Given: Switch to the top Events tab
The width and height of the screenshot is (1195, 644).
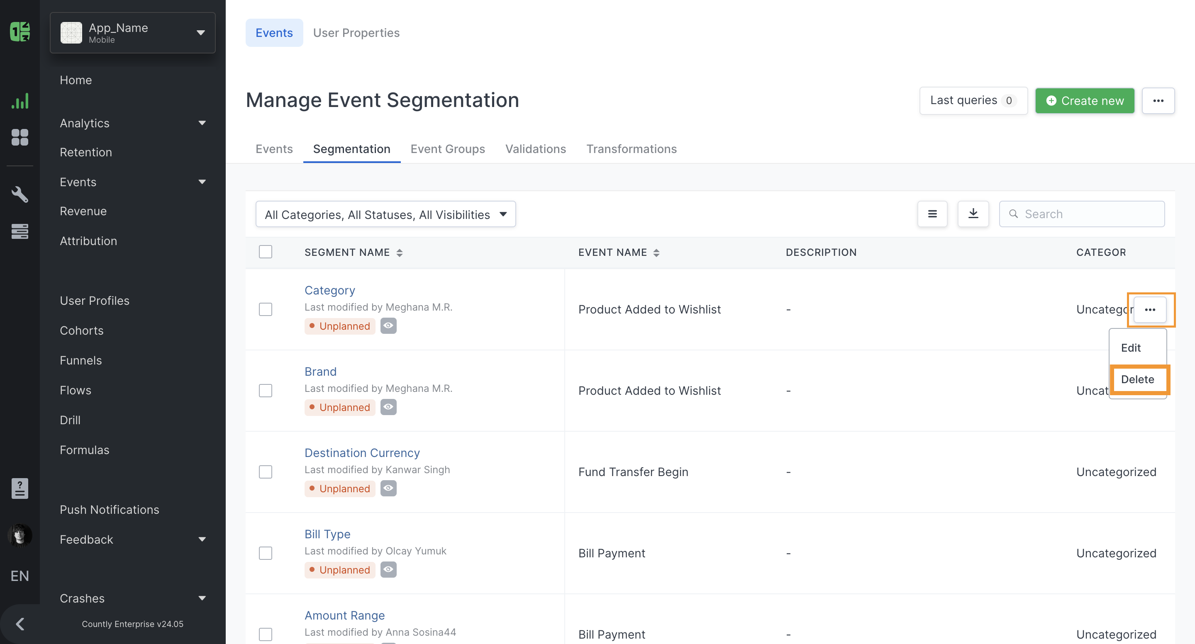Looking at the screenshot, I should click(x=274, y=32).
